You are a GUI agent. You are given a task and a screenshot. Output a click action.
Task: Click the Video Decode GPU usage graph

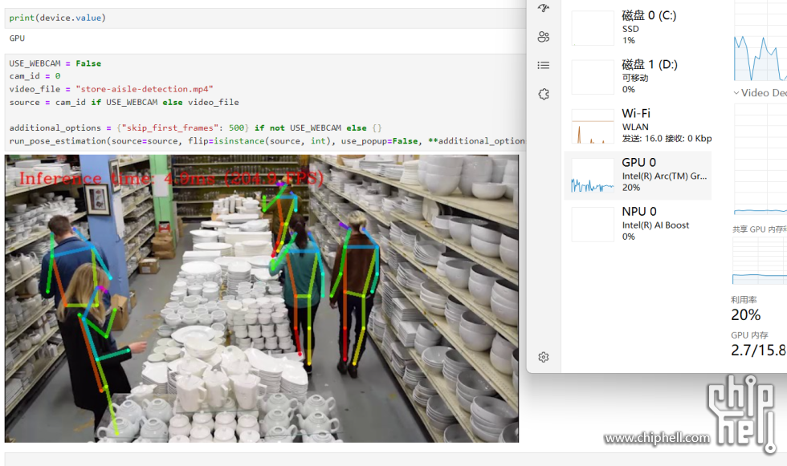(760, 160)
